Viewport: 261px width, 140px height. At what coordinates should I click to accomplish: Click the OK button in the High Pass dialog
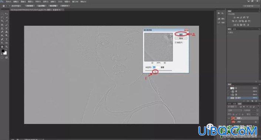pos(181,34)
